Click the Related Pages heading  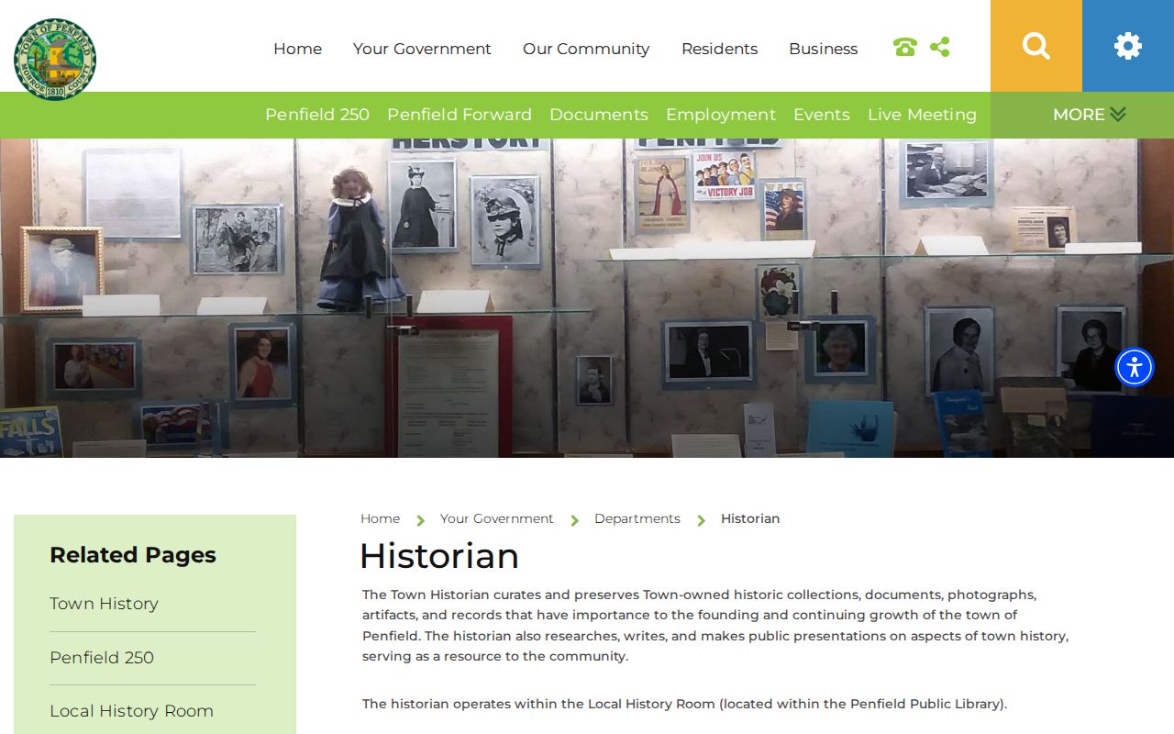coord(133,555)
